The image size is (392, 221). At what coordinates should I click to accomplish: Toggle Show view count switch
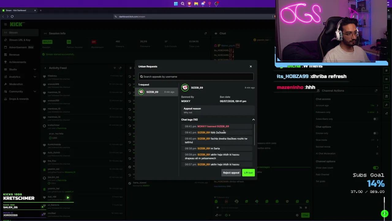tap(376, 168)
